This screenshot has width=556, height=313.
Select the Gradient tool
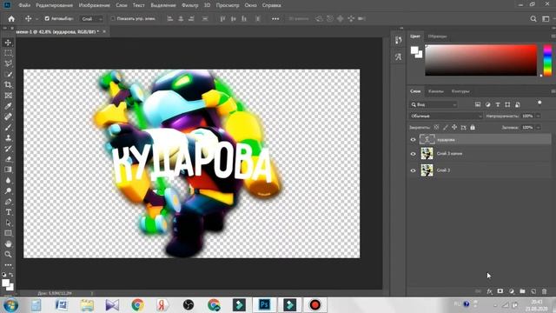(8, 170)
